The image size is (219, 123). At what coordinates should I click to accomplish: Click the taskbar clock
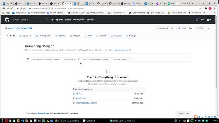[216, 121]
